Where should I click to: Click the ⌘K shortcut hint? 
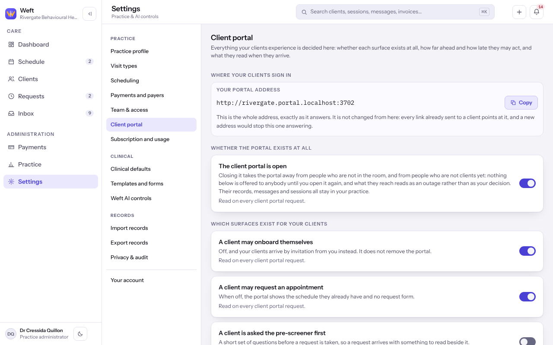[x=484, y=12]
